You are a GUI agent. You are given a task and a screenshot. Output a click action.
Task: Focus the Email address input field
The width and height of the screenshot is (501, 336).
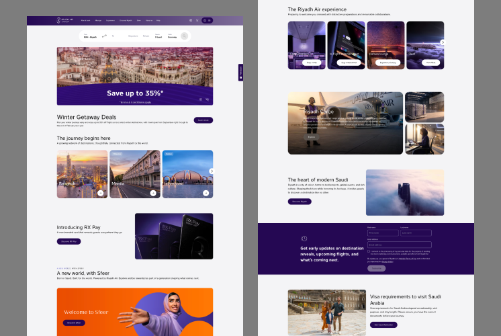coord(400,245)
